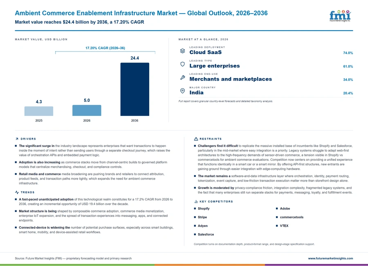368x266 pixels.
Task: Click the Source: Future Market Insights footer text
Action: click(73, 258)
